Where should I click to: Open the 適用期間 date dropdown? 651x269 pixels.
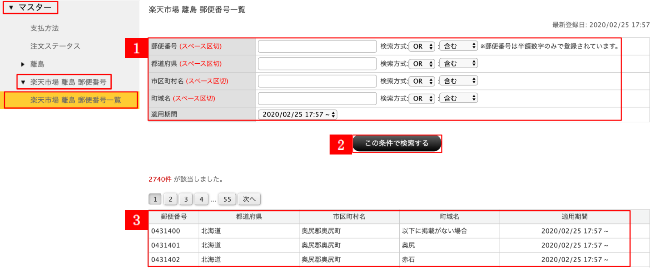(x=298, y=114)
